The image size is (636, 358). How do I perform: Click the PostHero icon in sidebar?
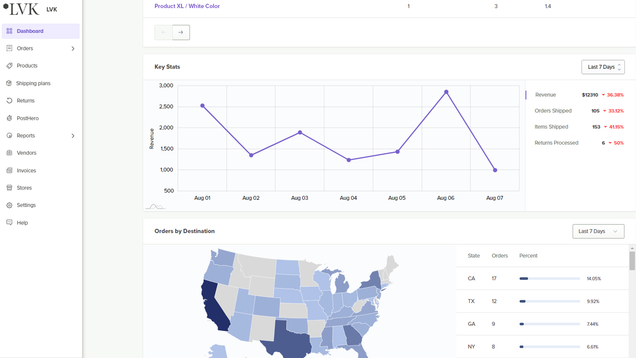10,118
